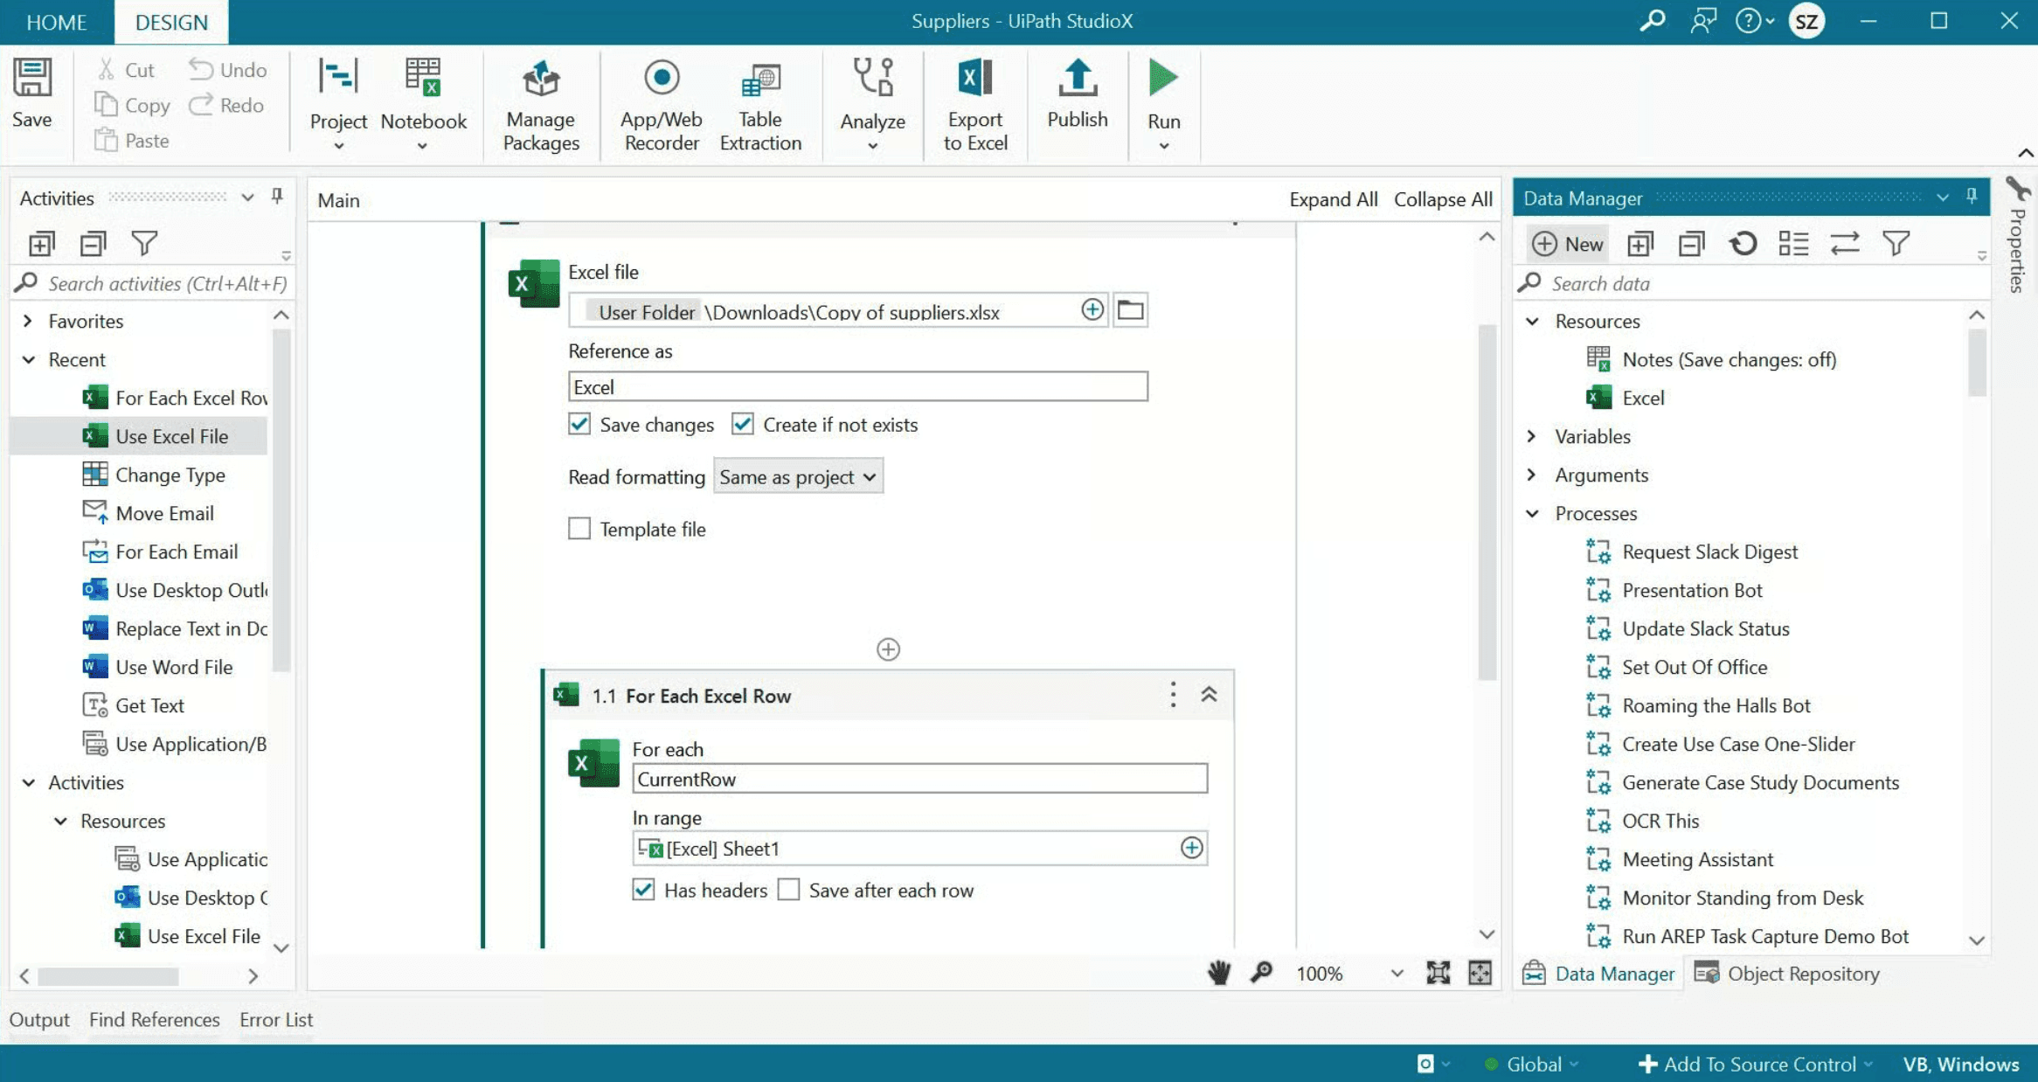Viewport: 2038px width, 1082px height.
Task: Click the Reference as text field
Action: [858, 386]
